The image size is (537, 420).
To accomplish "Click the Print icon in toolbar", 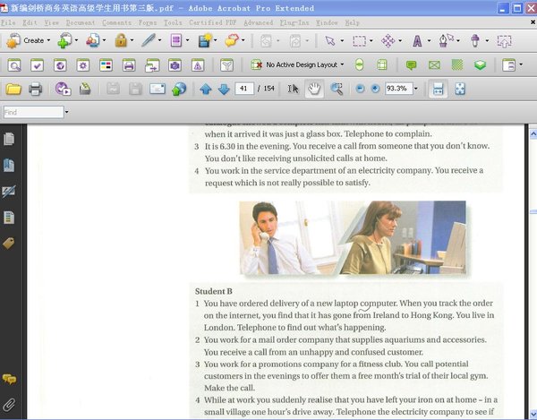I will [x=36, y=89].
